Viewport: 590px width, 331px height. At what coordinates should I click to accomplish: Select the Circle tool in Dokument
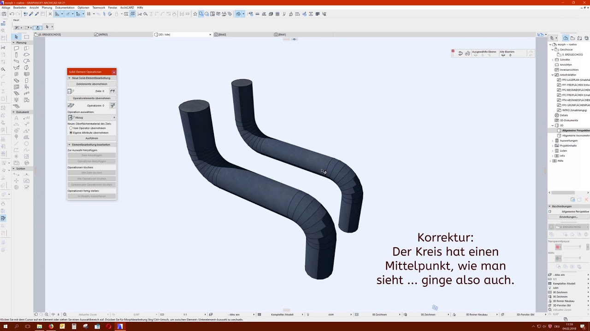[x=26, y=143]
